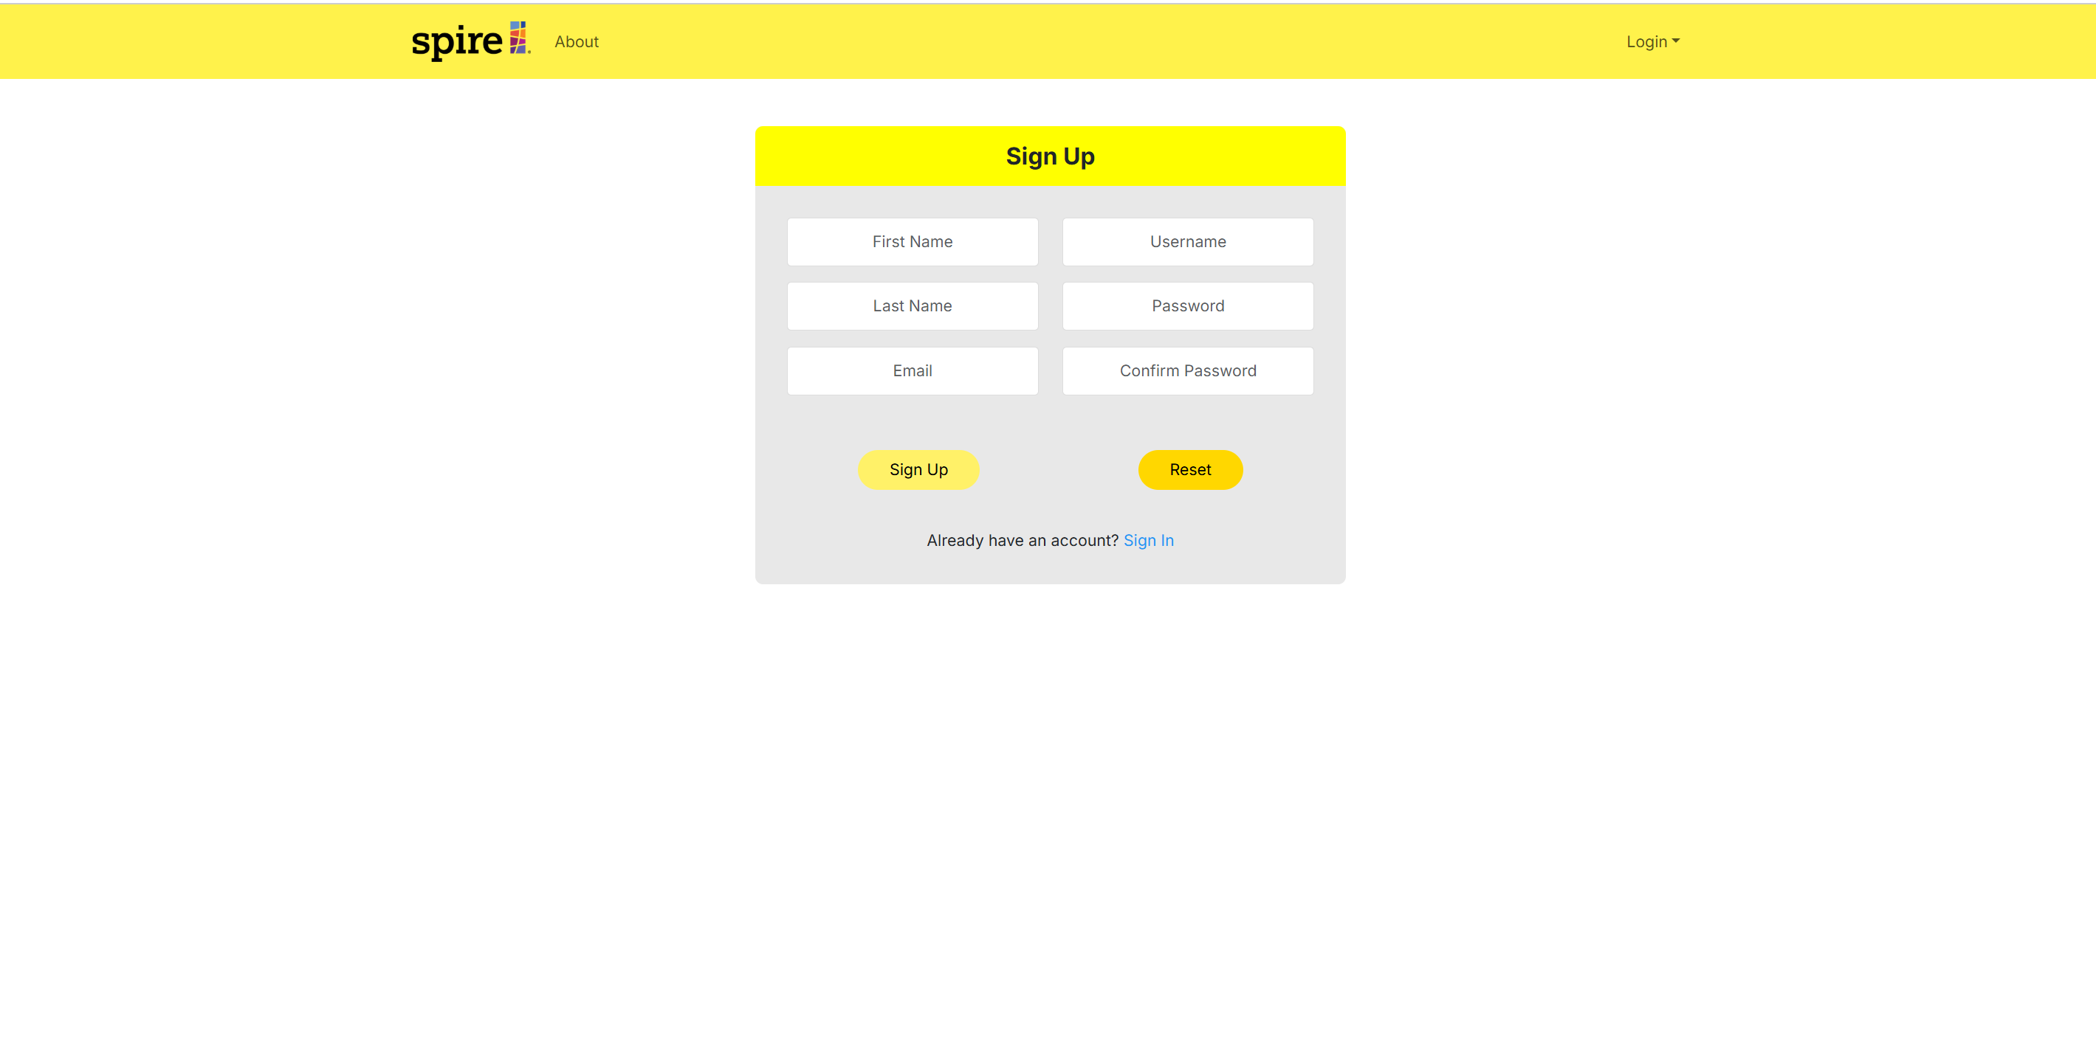This screenshot has width=2096, height=1038.
Task: Click the Sign Up card heading
Action: point(1050,156)
